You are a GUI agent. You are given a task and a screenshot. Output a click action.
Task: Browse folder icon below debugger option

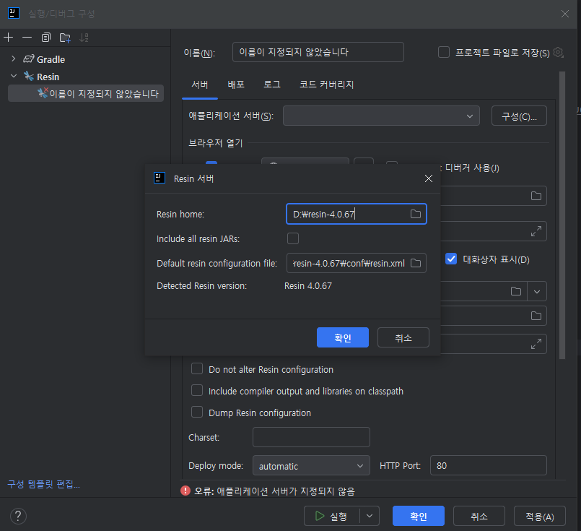click(536, 196)
